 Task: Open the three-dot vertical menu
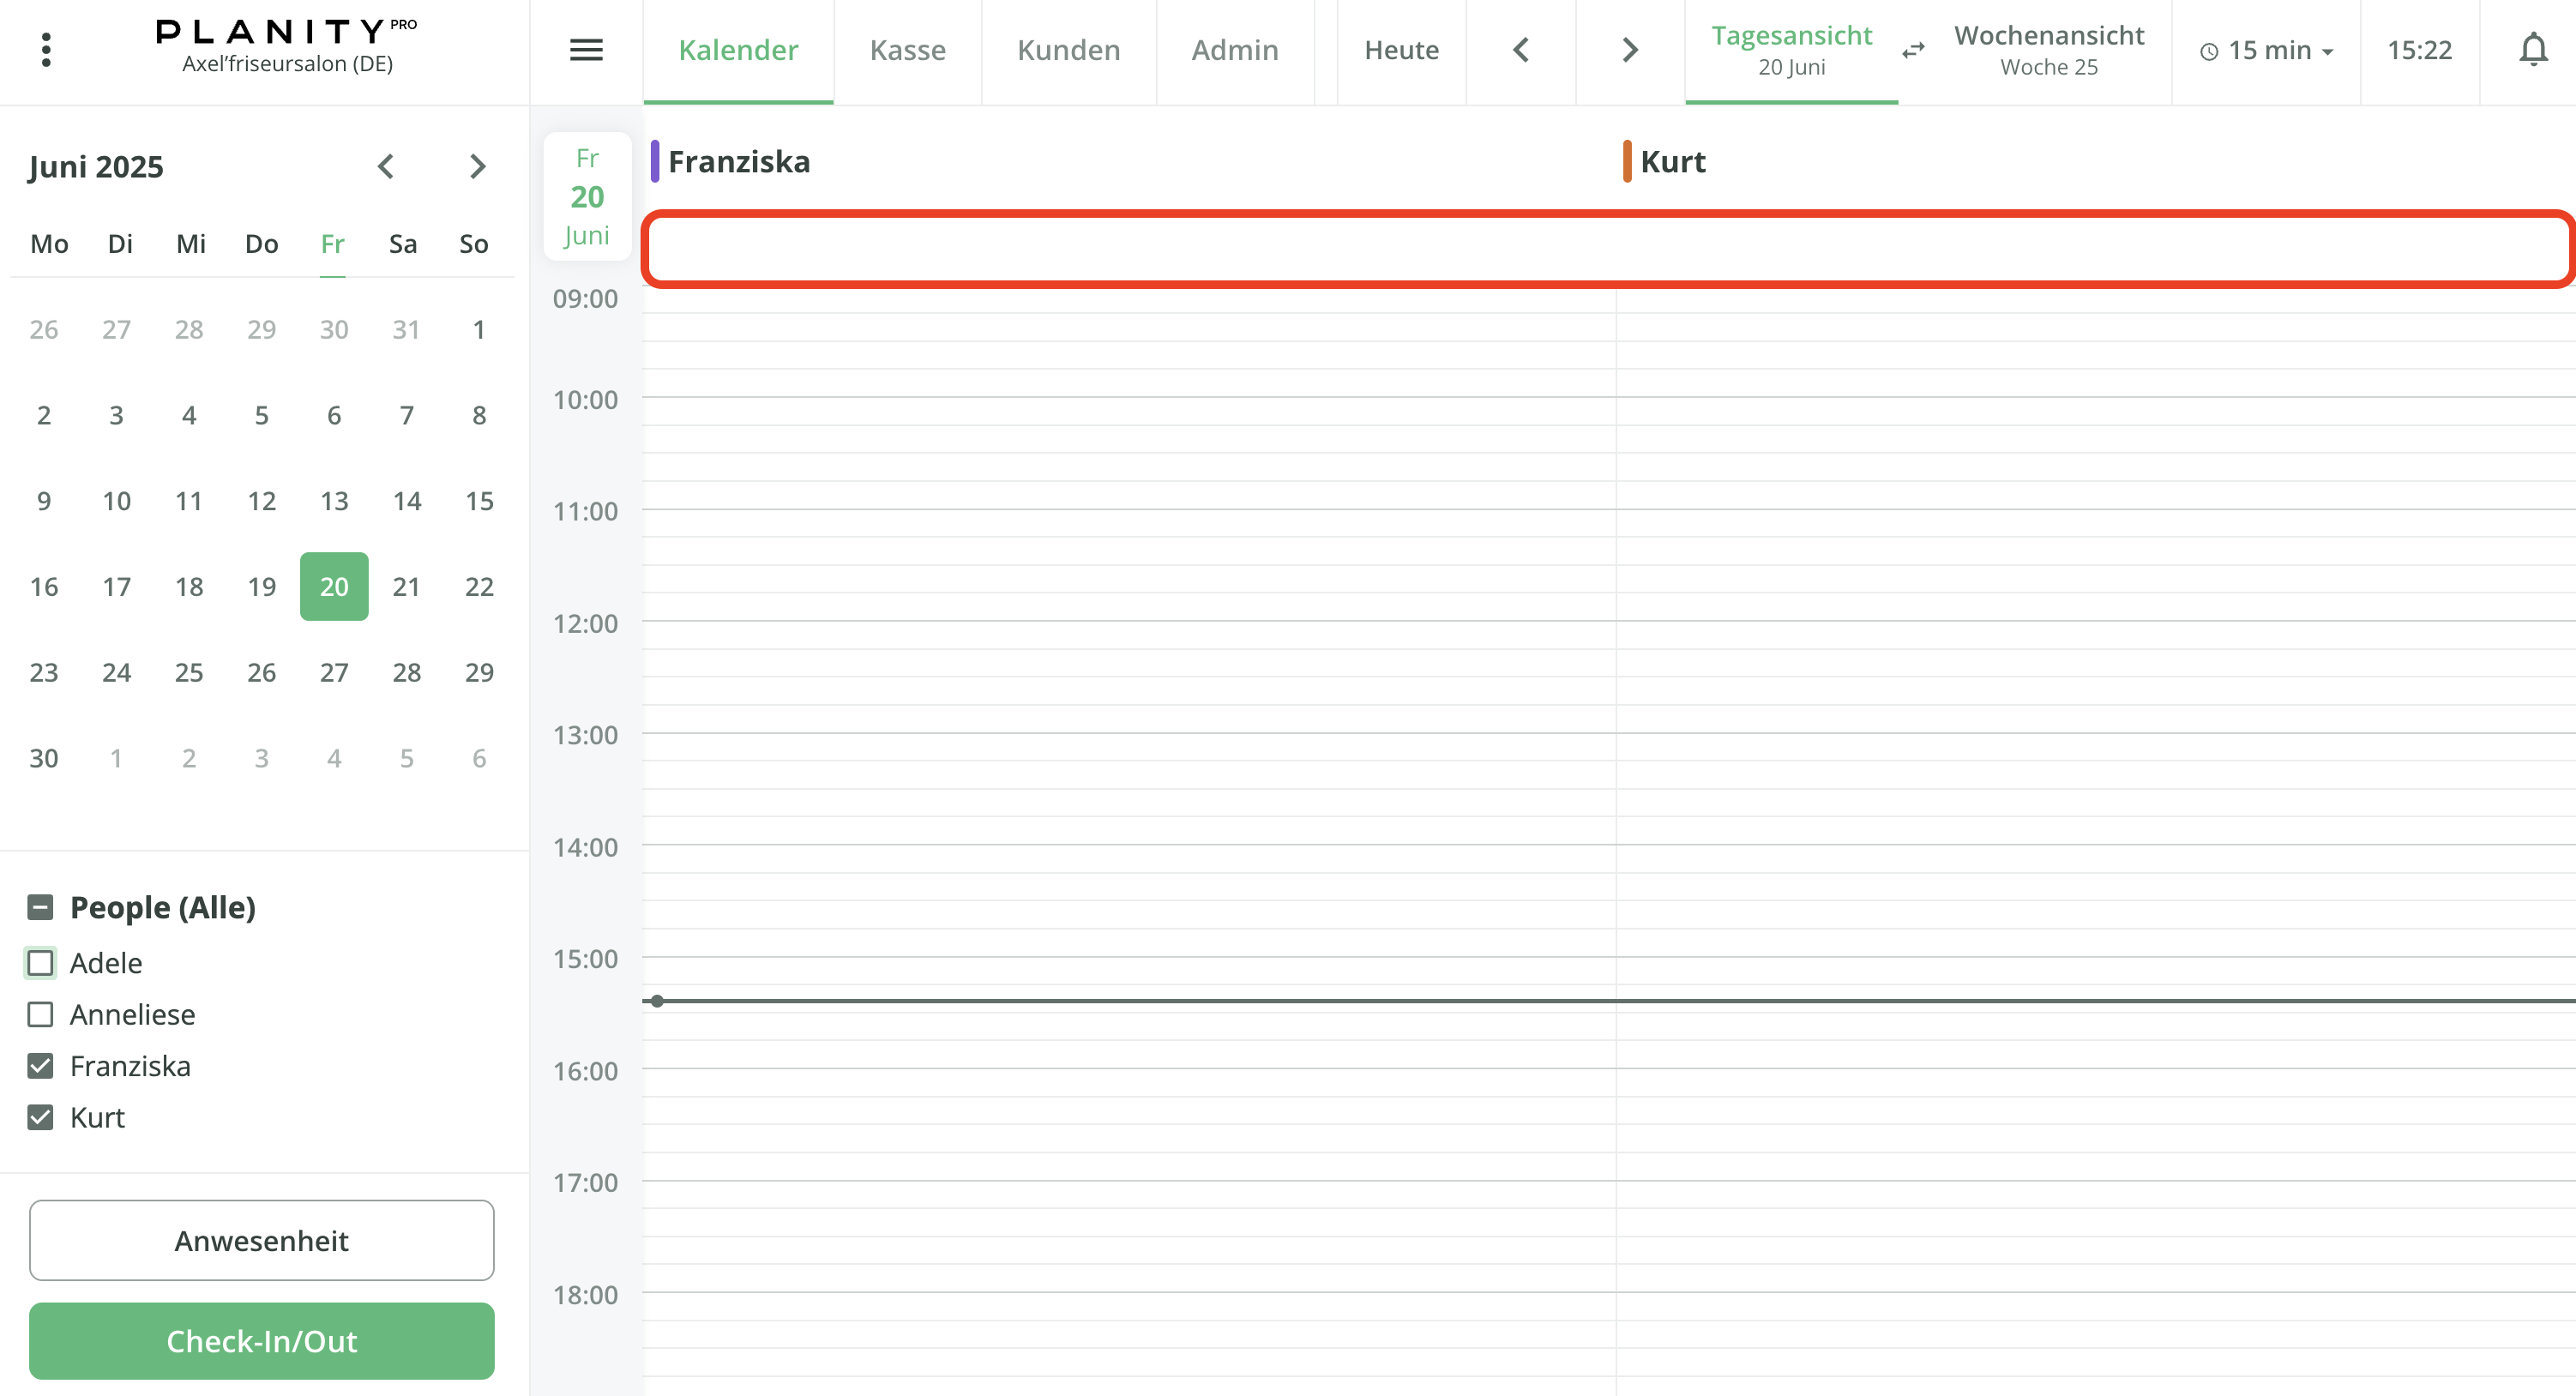46,50
